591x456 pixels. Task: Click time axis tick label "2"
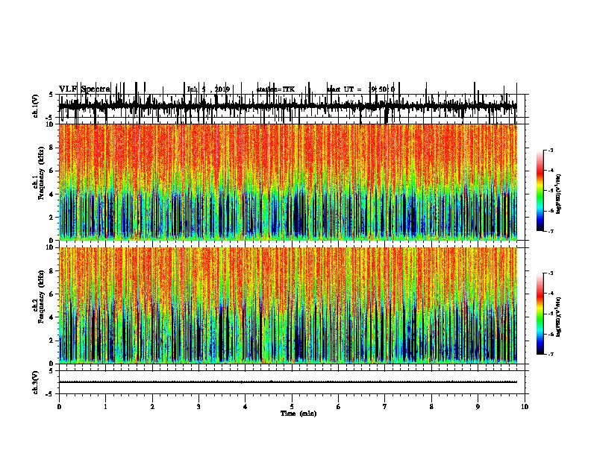tap(152, 407)
